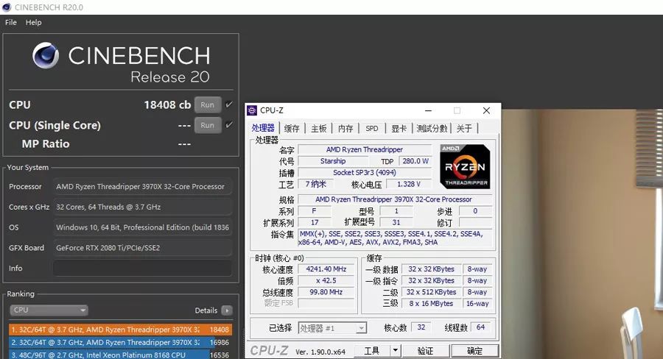Click the Details arrow button in Ranking

227,310
